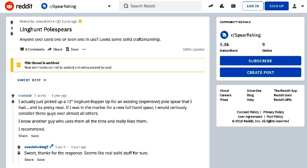Open the Share option under the post

55,49
